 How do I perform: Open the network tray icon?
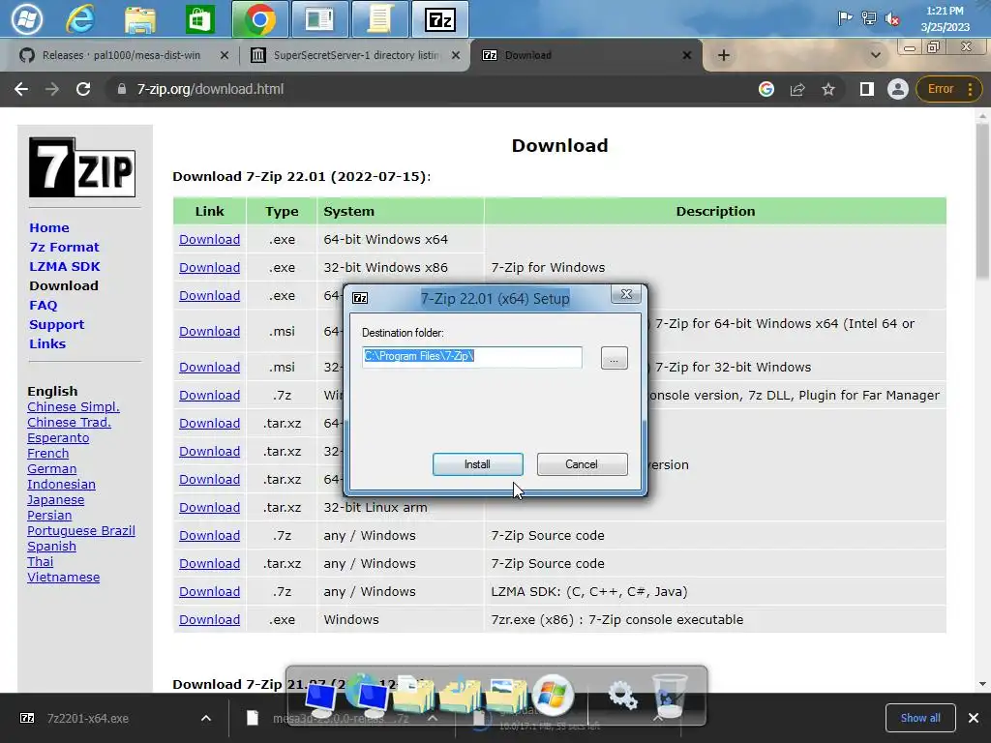point(869,18)
